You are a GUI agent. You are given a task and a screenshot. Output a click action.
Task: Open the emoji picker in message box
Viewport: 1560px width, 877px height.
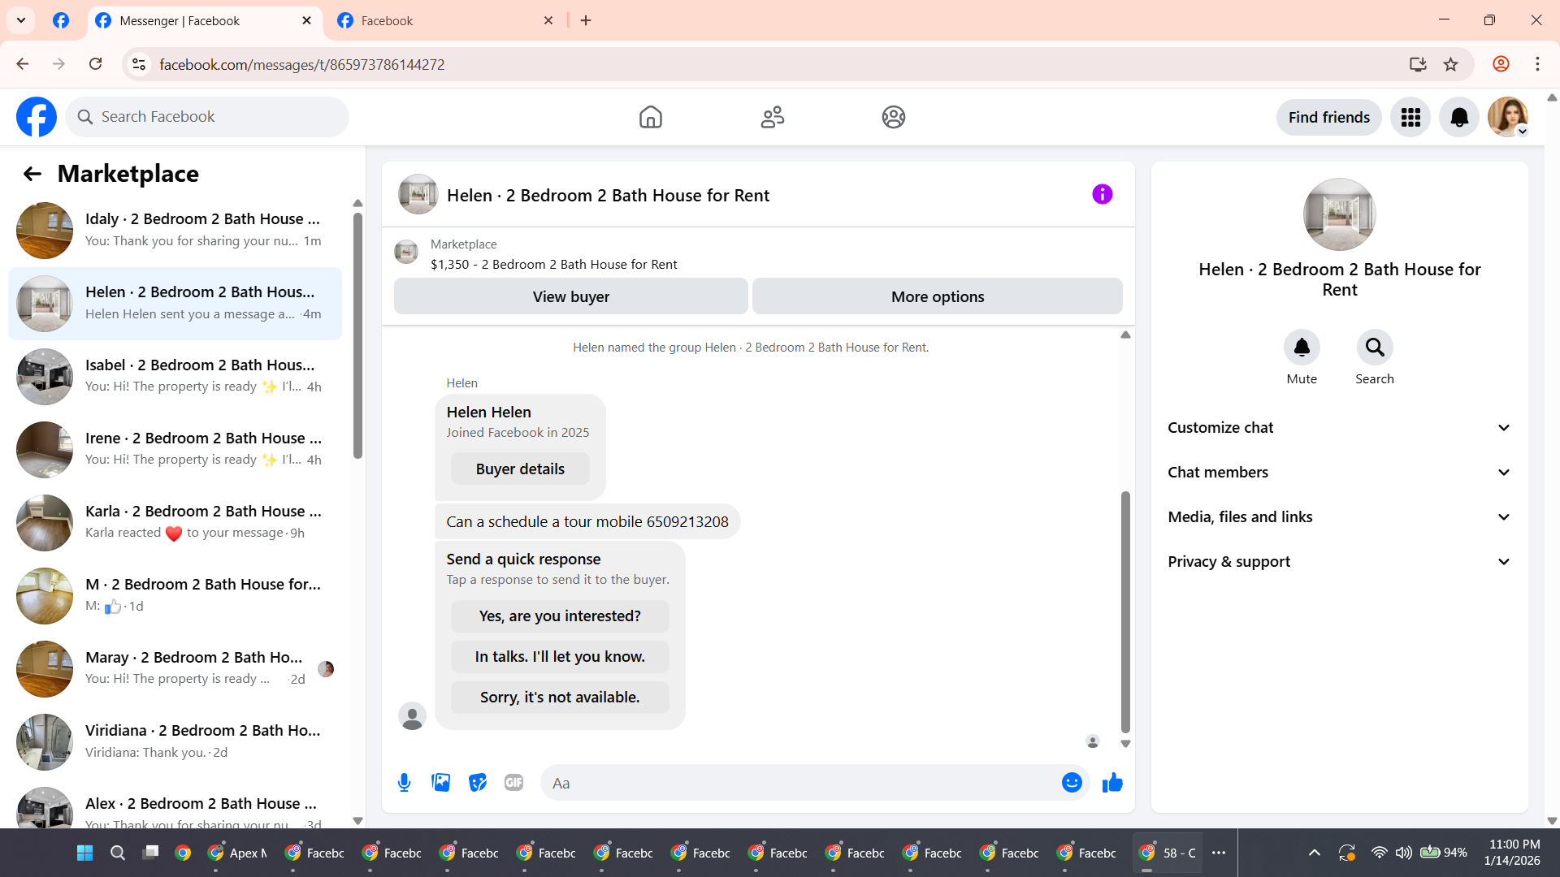coord(1072,783)
